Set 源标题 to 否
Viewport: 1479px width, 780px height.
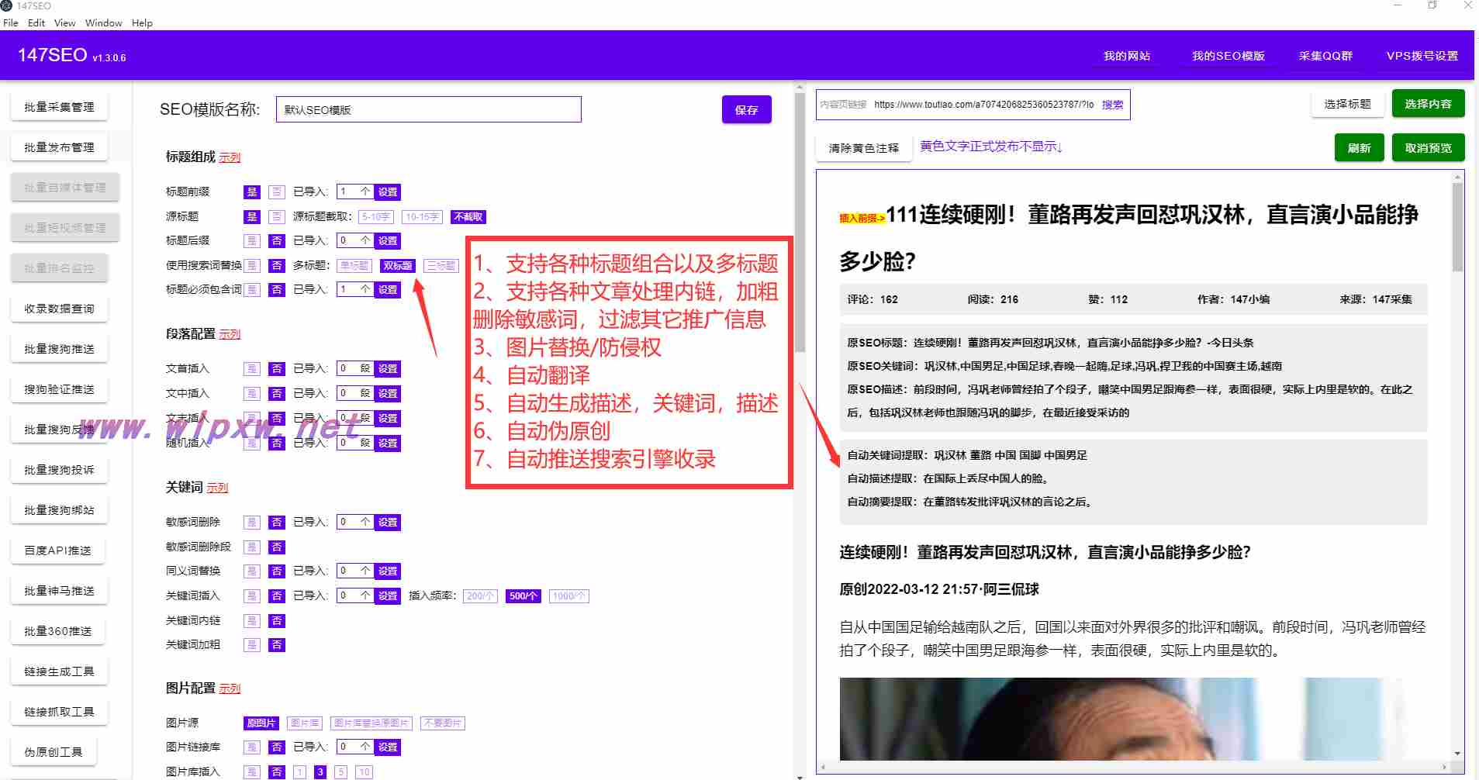coord(277,216)
